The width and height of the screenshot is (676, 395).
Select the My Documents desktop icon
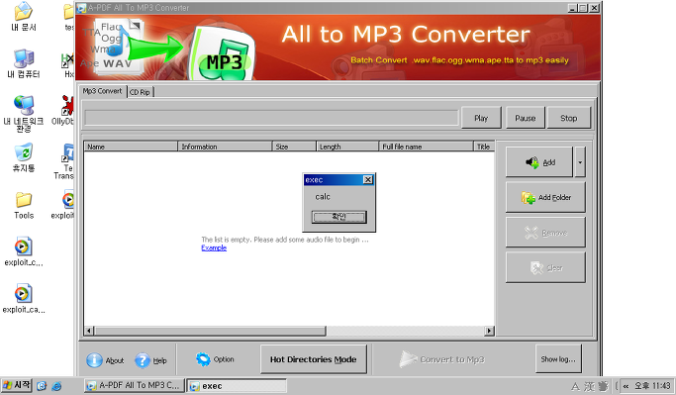pyautogui.click(x=24, y=17)
